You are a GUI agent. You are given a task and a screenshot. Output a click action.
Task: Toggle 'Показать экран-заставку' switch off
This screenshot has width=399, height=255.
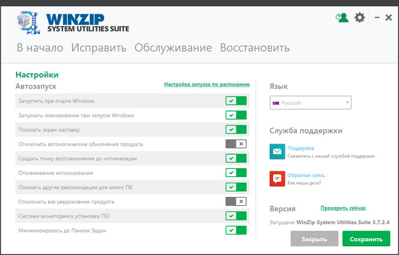coord(236,130)
